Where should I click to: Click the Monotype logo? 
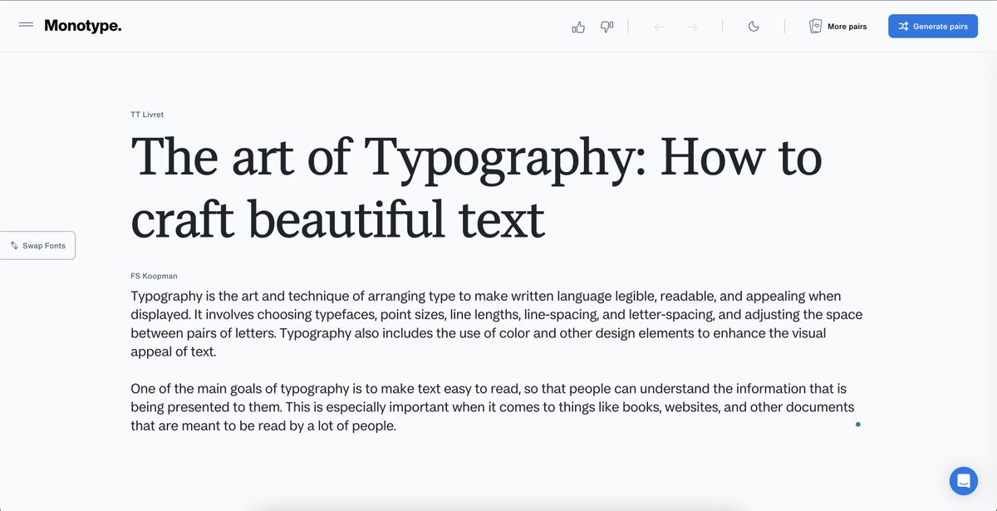pos(82,26)
